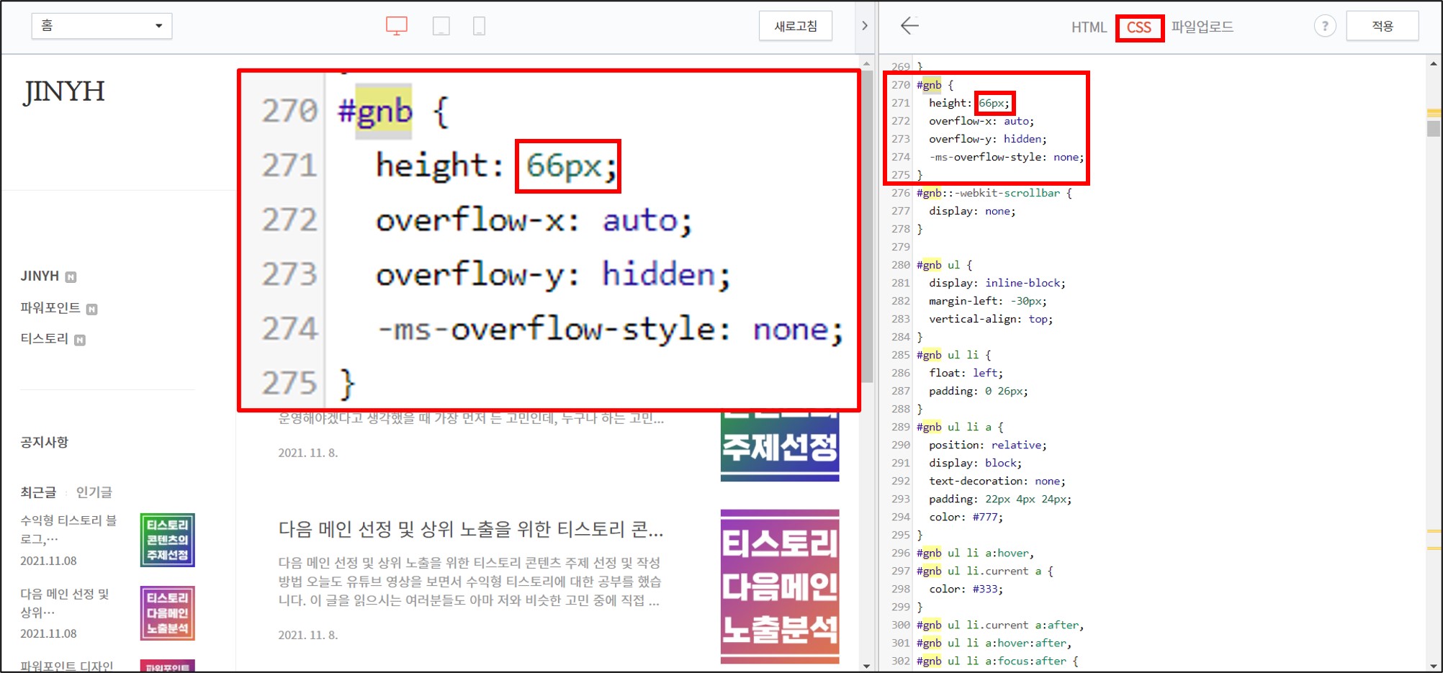Click vertical-align: top on line 283
The height and width of the screenshot is (673, 1443).
point(991,319)
